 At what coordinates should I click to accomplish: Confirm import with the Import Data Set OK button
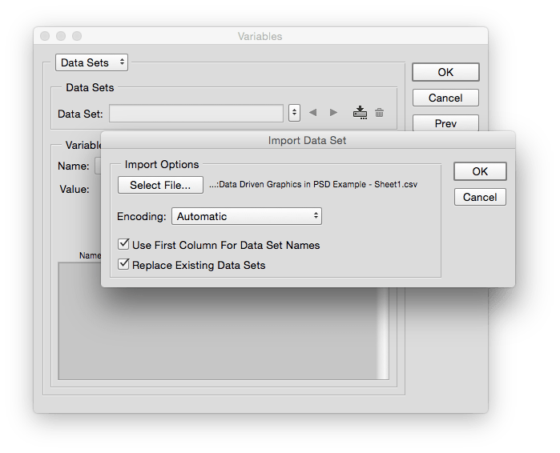coord(480,171)
